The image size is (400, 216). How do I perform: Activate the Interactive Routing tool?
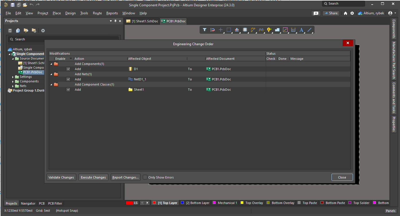coord(253,30)
